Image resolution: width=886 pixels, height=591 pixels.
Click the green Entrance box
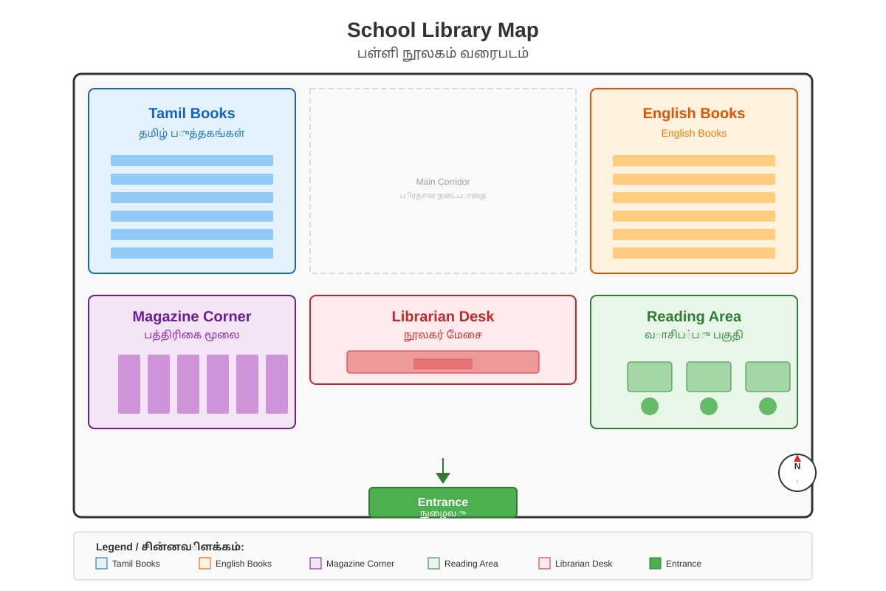point(443,502)
